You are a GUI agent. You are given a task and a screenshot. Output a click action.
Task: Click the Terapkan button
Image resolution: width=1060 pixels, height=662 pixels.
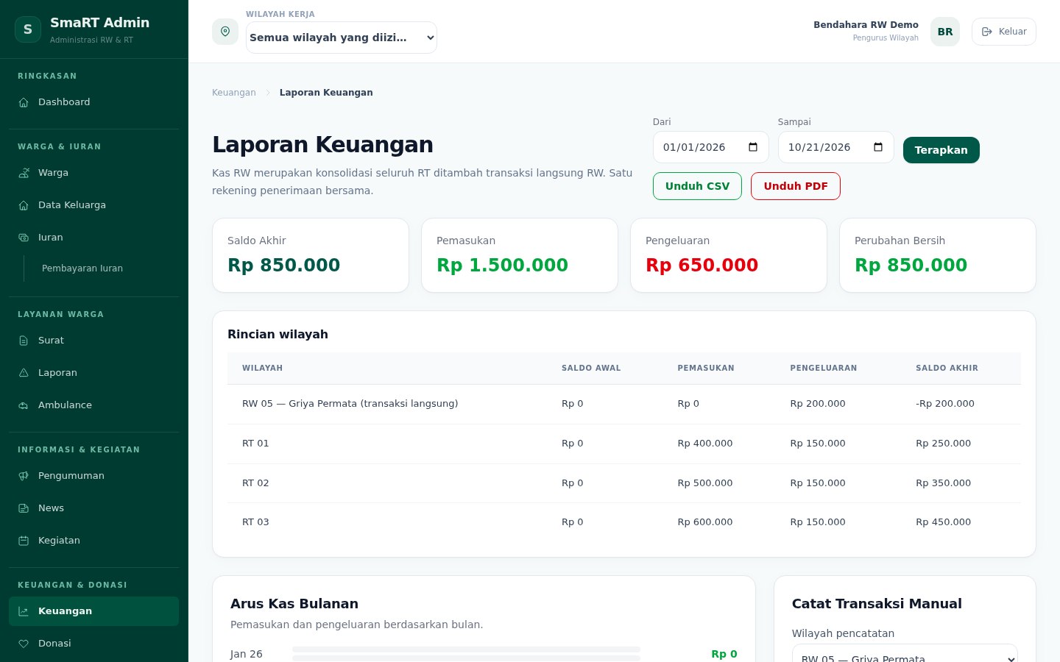click(x=941, y=150)
